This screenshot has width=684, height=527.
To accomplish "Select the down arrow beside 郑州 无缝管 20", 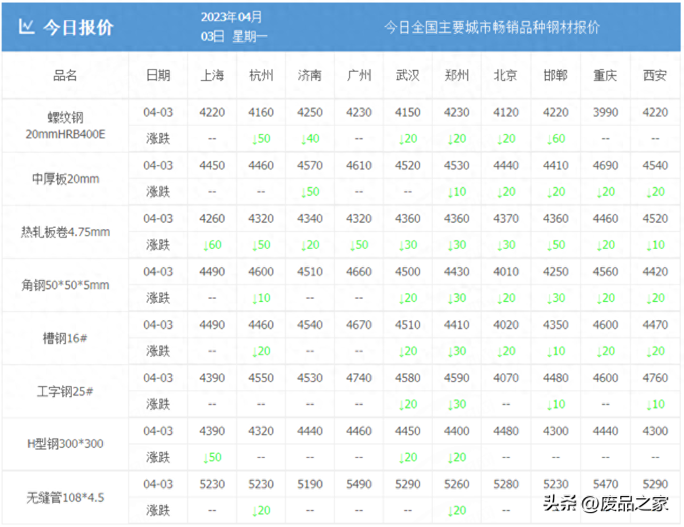I will point(456,510).
